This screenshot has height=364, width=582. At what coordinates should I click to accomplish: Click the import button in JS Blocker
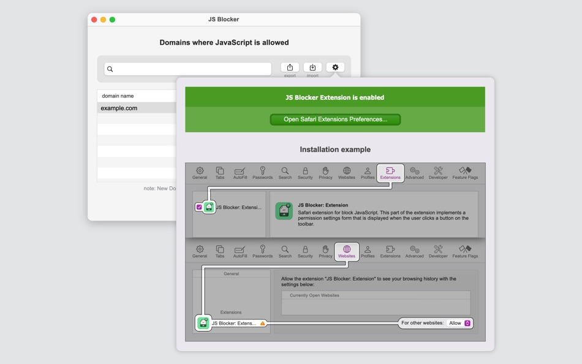click(312, 67)
